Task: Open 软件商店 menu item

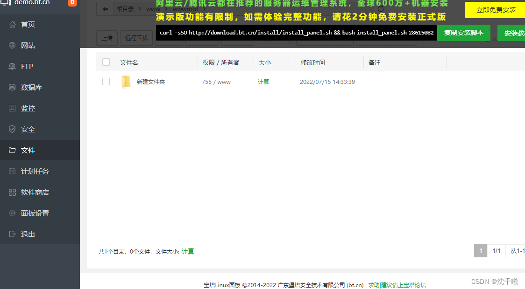Action: coord(40,193)
